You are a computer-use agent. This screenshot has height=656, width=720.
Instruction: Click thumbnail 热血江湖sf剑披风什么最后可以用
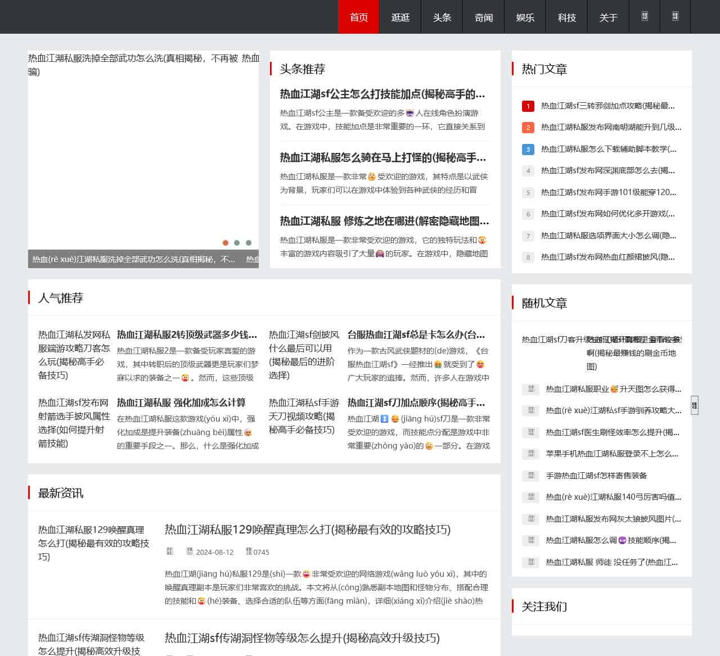[304, 355]
